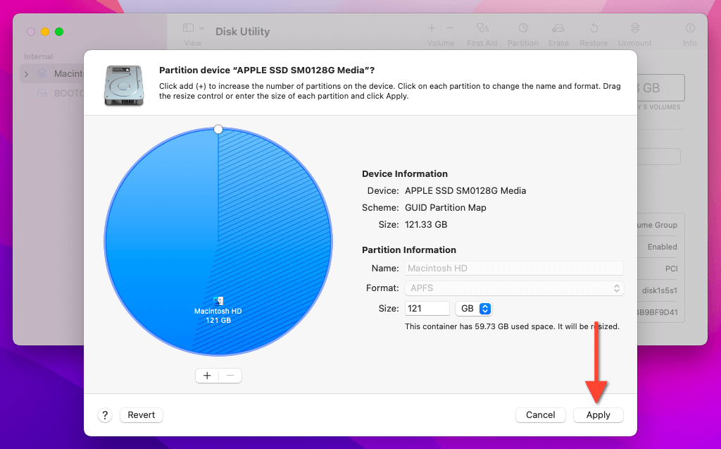Image resolution: width=721 pixels, height=449 pixels.
Task: Click the "Partition Information" heading
Action: [x=409, y=250]
